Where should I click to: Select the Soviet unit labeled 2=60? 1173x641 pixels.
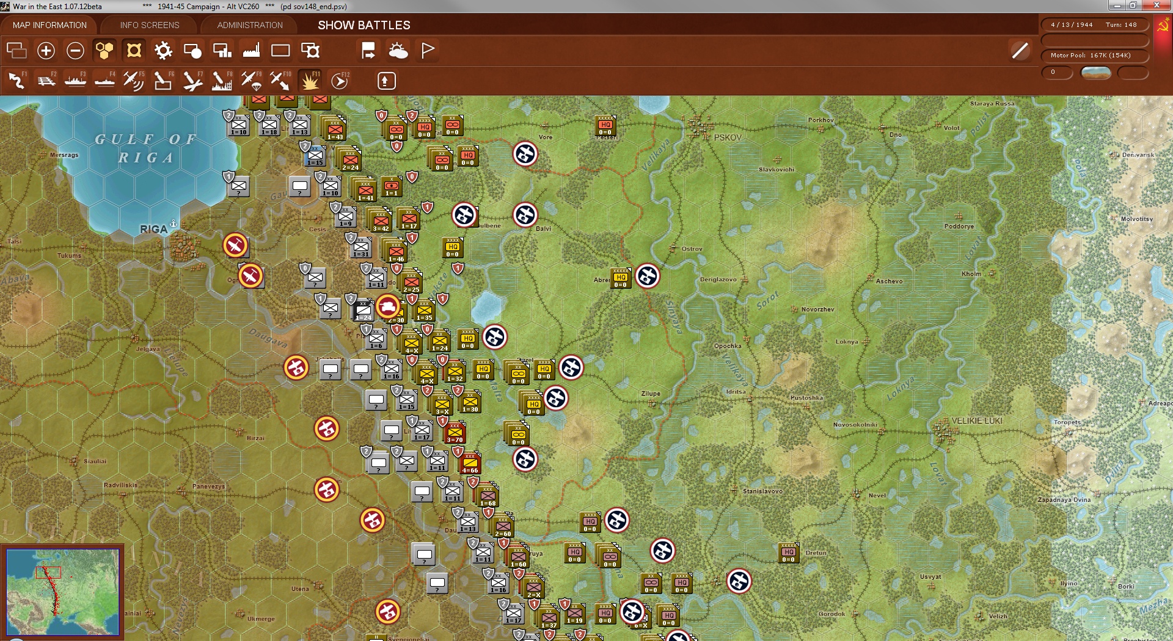(503, 526)
